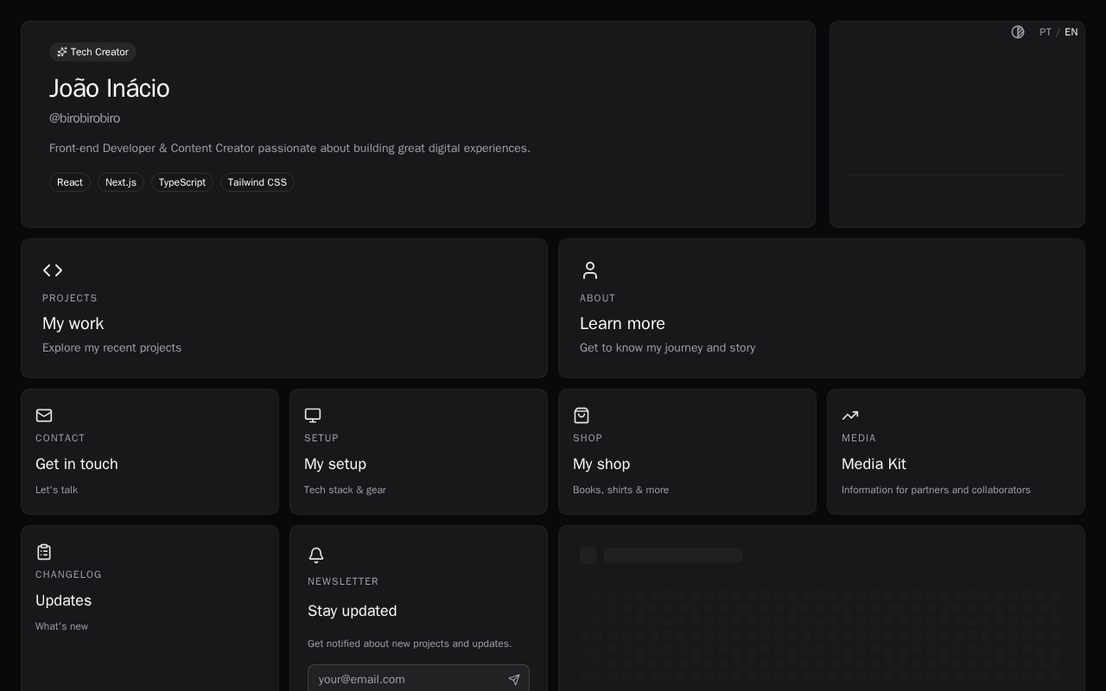This screenshot has height=691, width=1106.
Task: Toggle the dark/light theme icon
Action: click(x=1018, y=32)
